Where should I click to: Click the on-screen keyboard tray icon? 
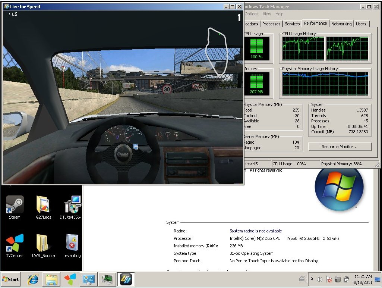[302, 279]
